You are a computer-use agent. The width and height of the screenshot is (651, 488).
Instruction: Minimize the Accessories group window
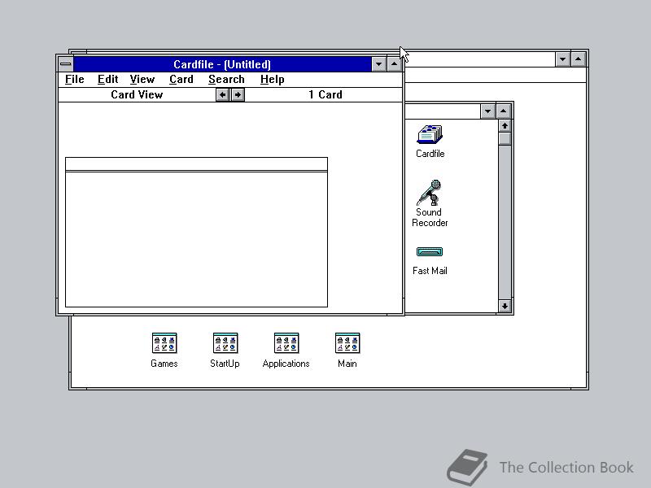pos(487,111)
